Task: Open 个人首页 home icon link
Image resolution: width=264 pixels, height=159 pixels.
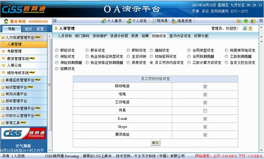Action: pyautogui.click(x=111, y=21)
